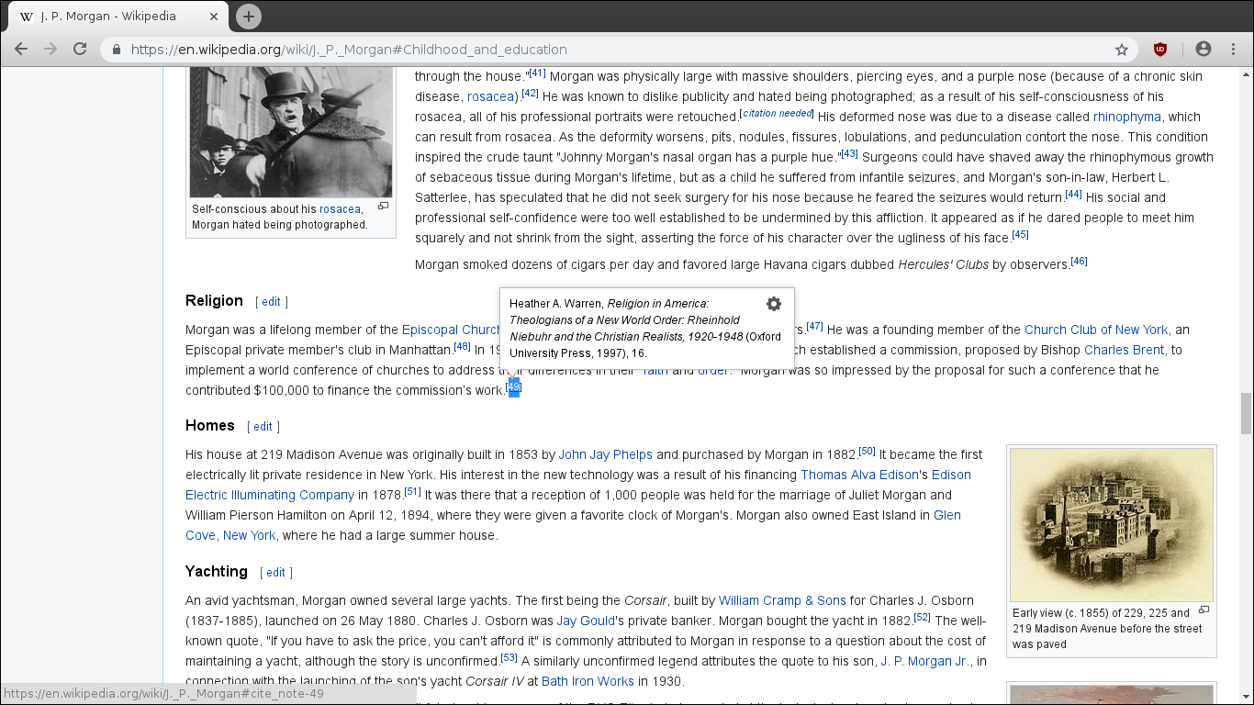Click the Homes section heading
Viewport: 1254px width, 705px height.
tap(209, 425)
